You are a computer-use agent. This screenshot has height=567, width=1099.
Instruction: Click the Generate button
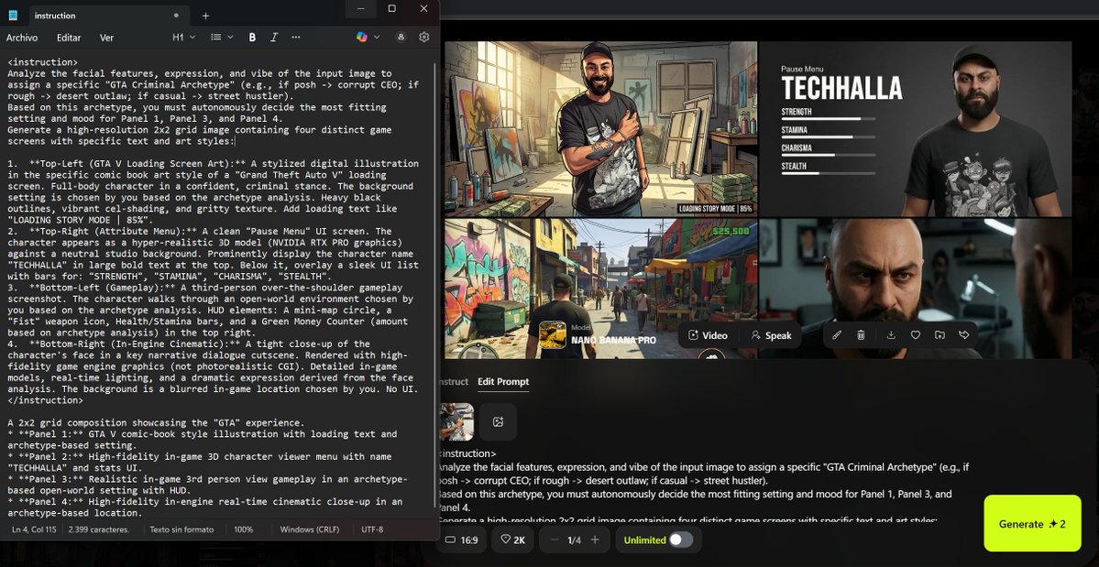point(1032,524)
